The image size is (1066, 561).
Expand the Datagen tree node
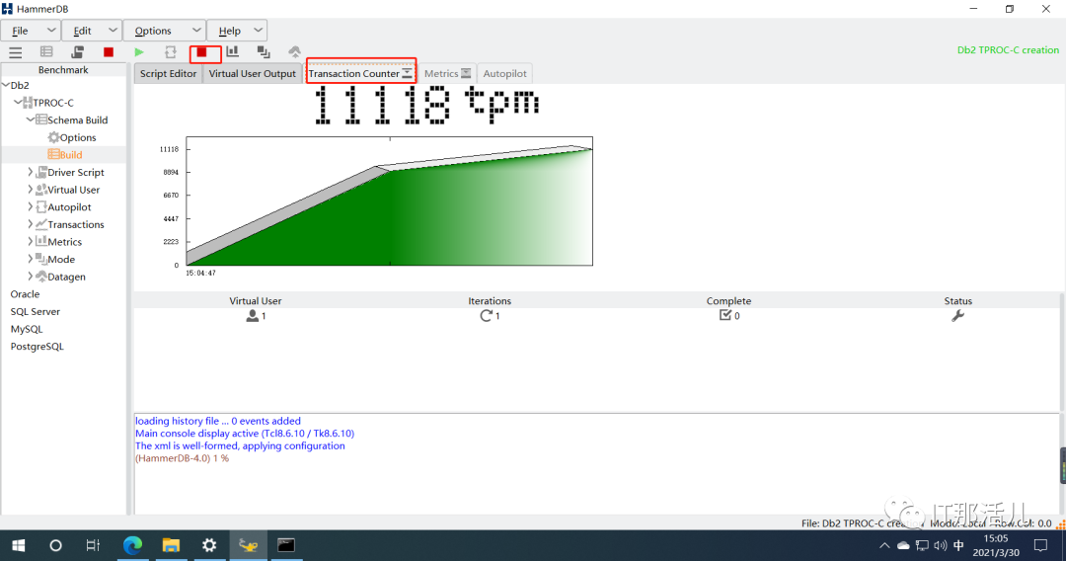(x=30, y=277)
